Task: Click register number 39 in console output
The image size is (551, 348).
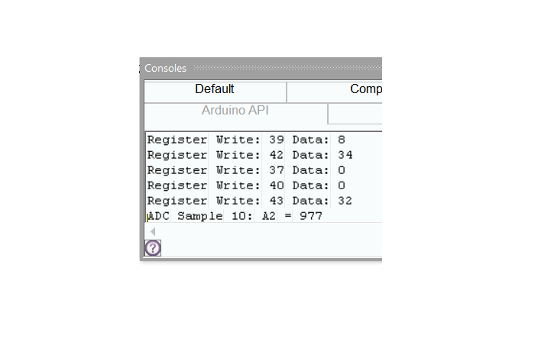Action: point(277,140)
